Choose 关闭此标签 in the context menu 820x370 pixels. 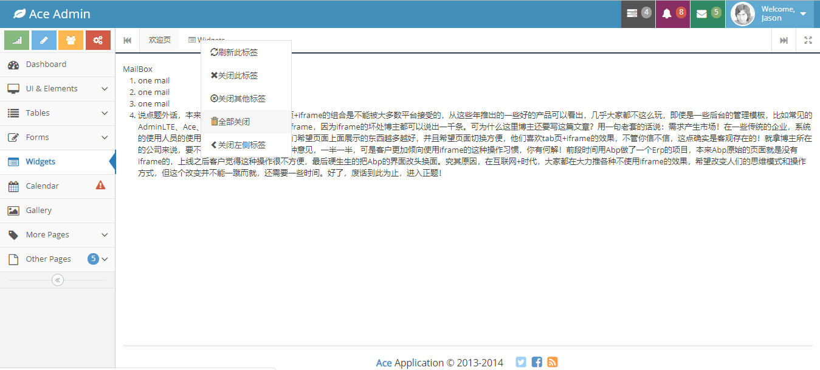point(246,75)
